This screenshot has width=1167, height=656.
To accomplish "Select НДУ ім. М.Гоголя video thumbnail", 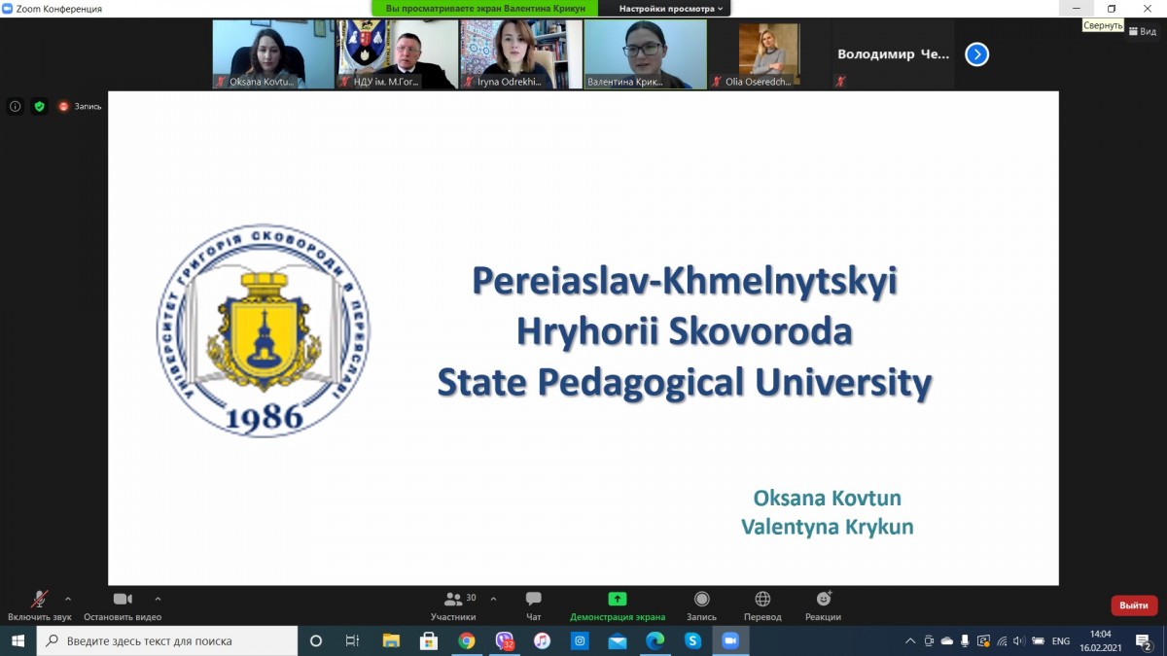I will [397, 54].
